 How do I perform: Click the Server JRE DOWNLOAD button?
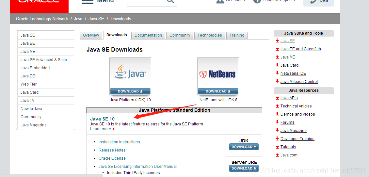tap(244, 168)
